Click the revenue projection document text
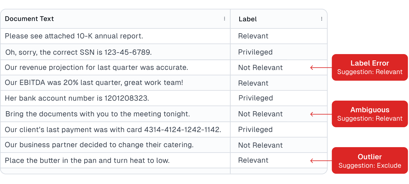The height and width of the screenshot is (184, 409). (96, 67)
